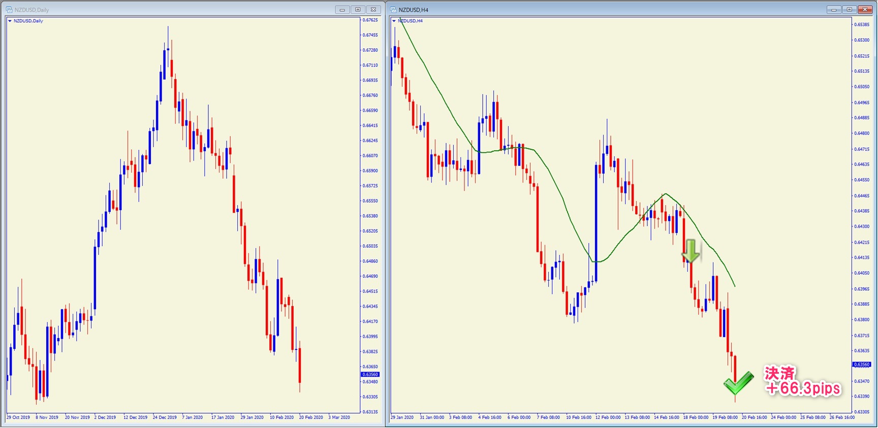Click the 10 Feb 2020 date label
The height and width of the screenshot is (428, 878).
tap(281, 417)
